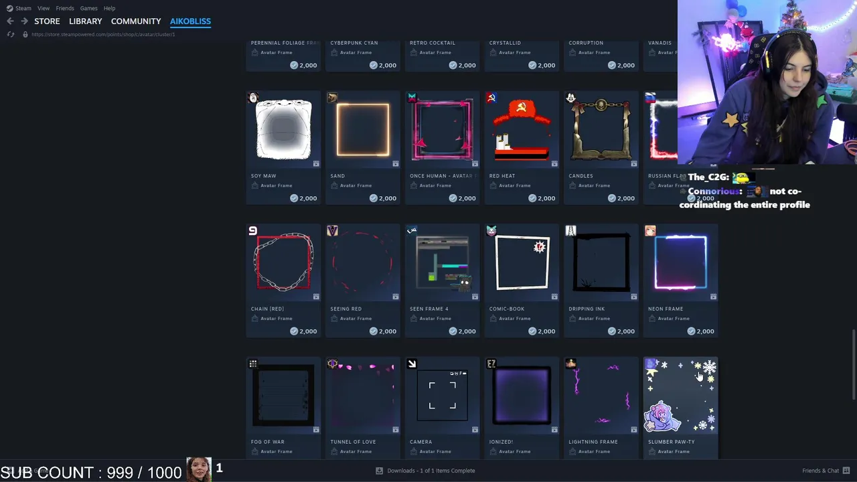Open Friends & Chat

(x=826, y=471)
